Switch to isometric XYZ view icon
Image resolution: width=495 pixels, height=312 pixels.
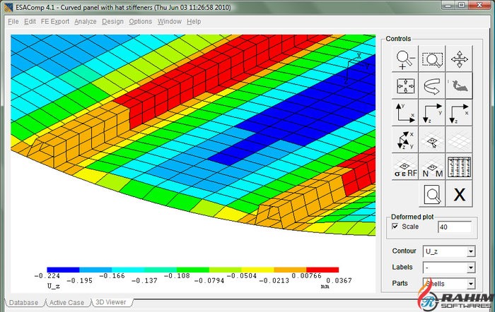click(405, 140)
